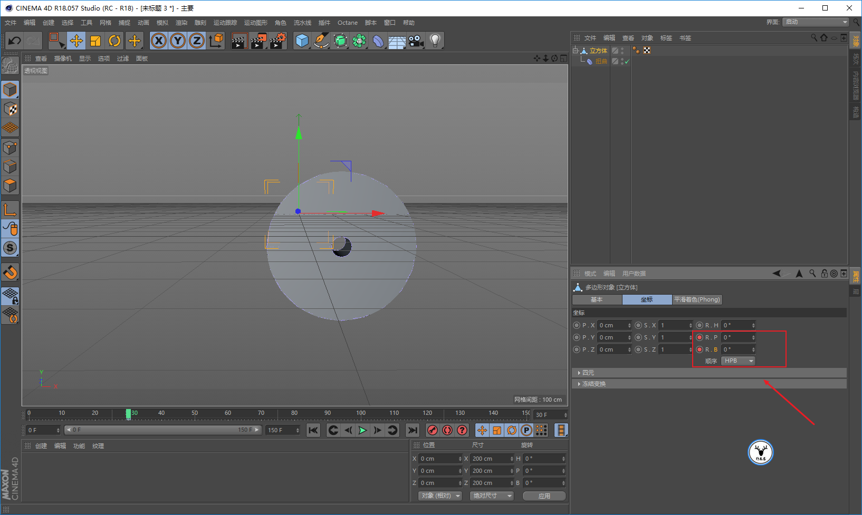Select the Polygons mode icon
This screenshot has width=862, height=515.
[x=10, y=186]
